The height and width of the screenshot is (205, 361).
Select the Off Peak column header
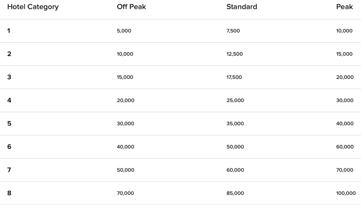tap(131, 7)
